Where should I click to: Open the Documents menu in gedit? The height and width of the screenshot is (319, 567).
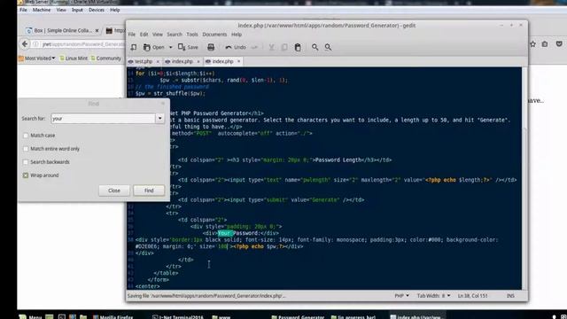pos(214,35)
